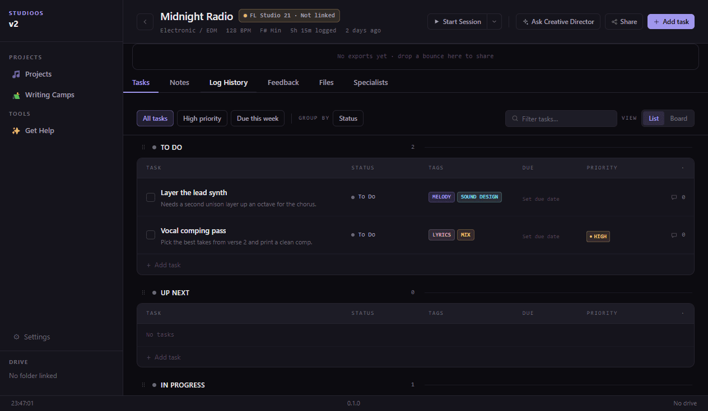Check off Layer the lead synth
708x411 pixels.
(151, 197)
